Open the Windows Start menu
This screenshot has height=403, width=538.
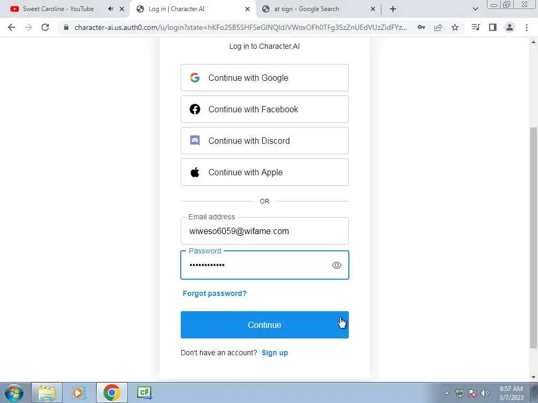(x=14, y=393)
